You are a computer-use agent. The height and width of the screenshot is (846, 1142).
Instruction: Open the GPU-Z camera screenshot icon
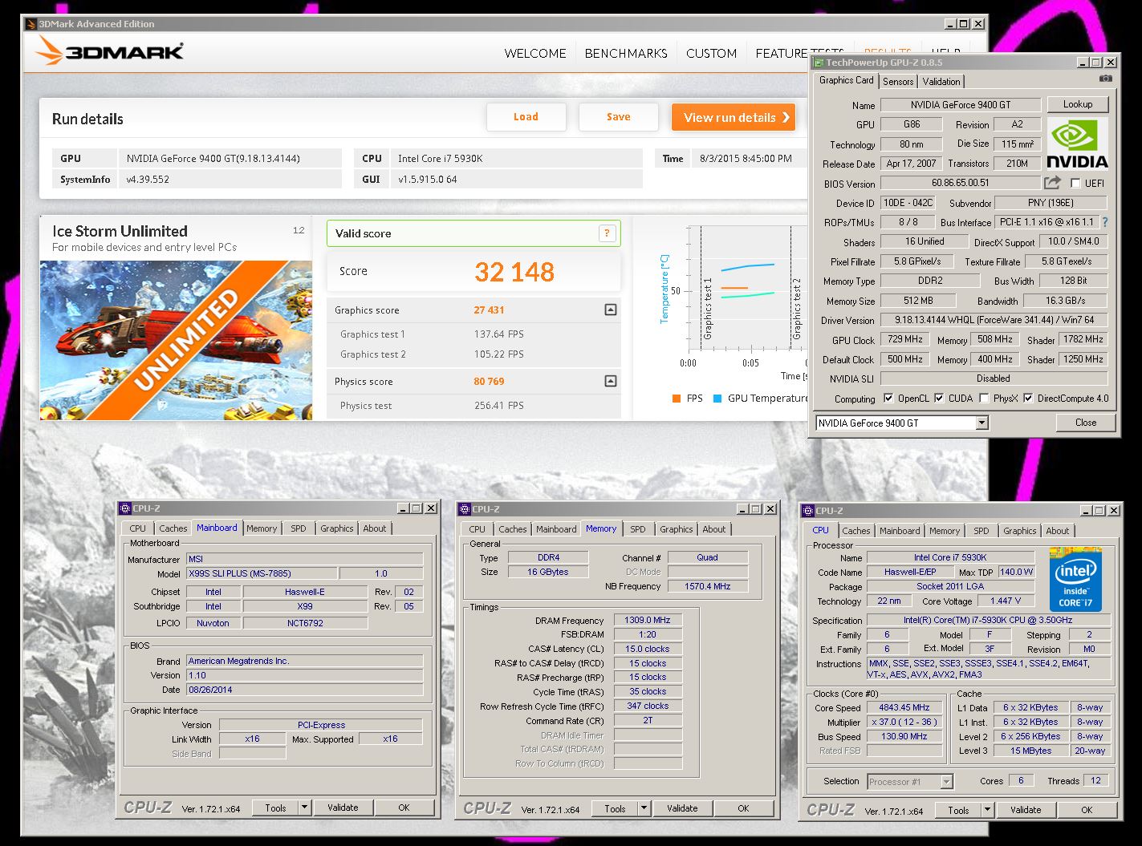[x=1106, y=79]
